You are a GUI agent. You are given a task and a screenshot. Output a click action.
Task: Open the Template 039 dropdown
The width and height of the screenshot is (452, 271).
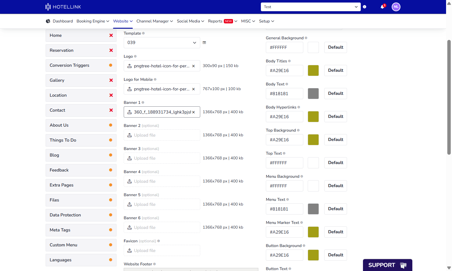point(162,43)
